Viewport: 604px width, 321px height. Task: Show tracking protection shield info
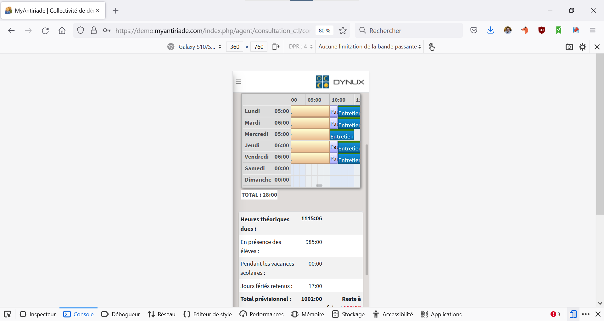coord(81,31)
